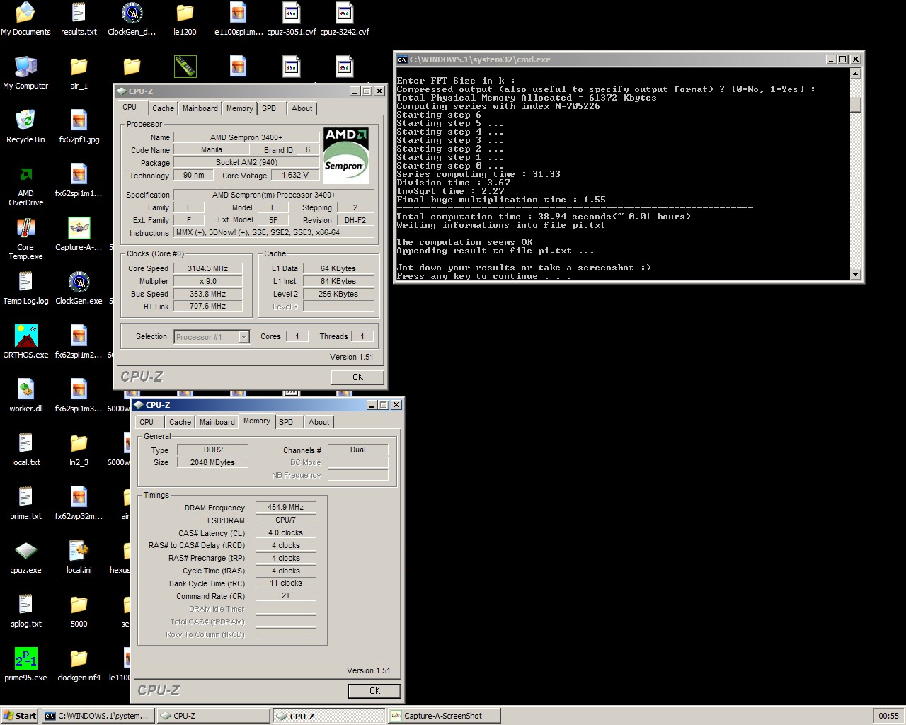Image resolution: width=906 pixels, height=725 pixels.
Task: Open Recycle Bin
Action: click(25, 127)
